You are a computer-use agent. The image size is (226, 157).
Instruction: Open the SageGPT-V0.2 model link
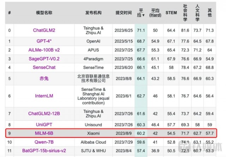(44, 59)
